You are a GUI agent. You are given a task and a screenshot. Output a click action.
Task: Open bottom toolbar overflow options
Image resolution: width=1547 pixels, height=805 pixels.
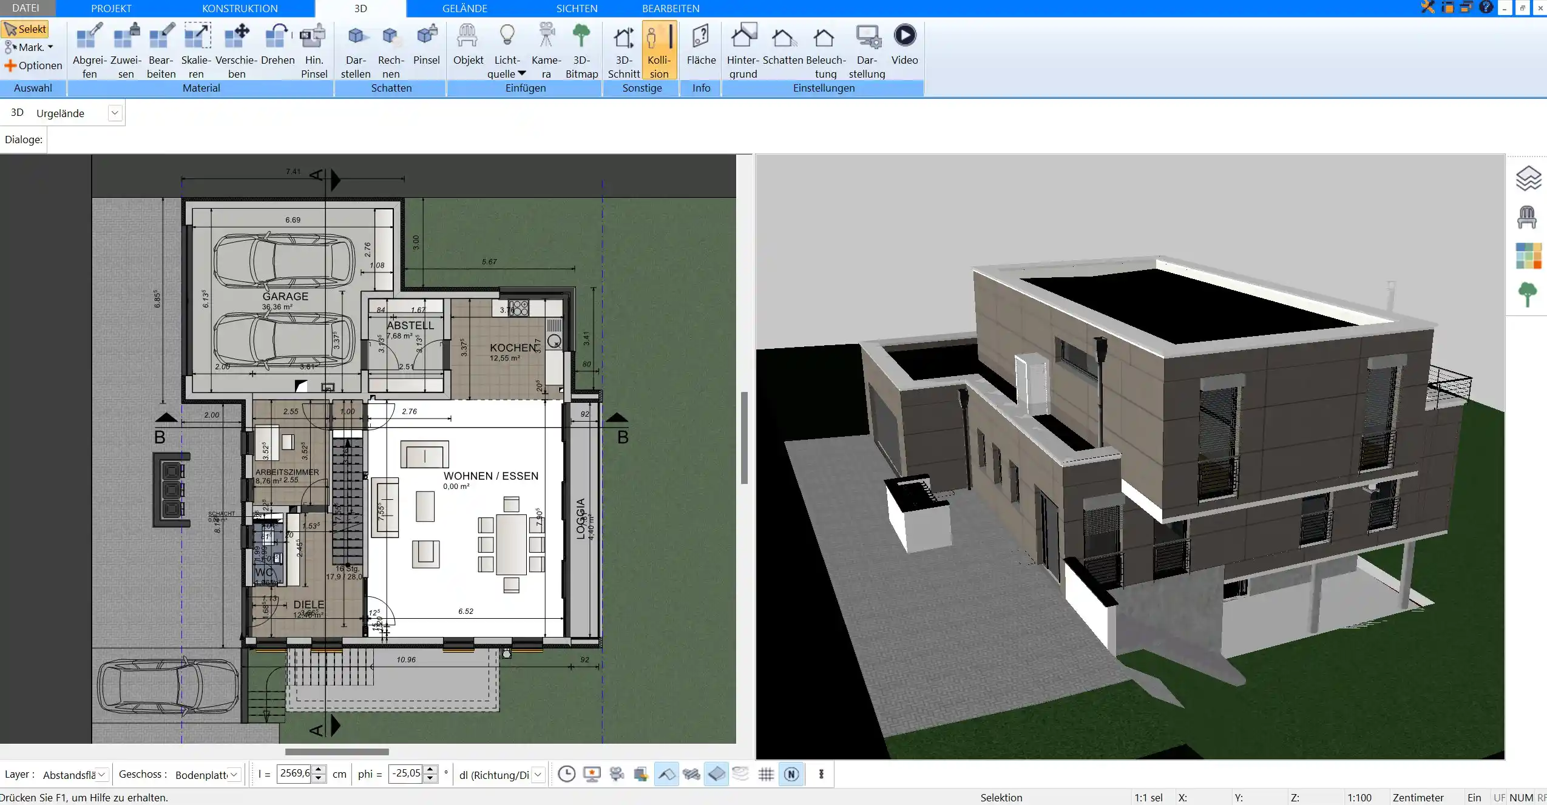coord(821,774)
